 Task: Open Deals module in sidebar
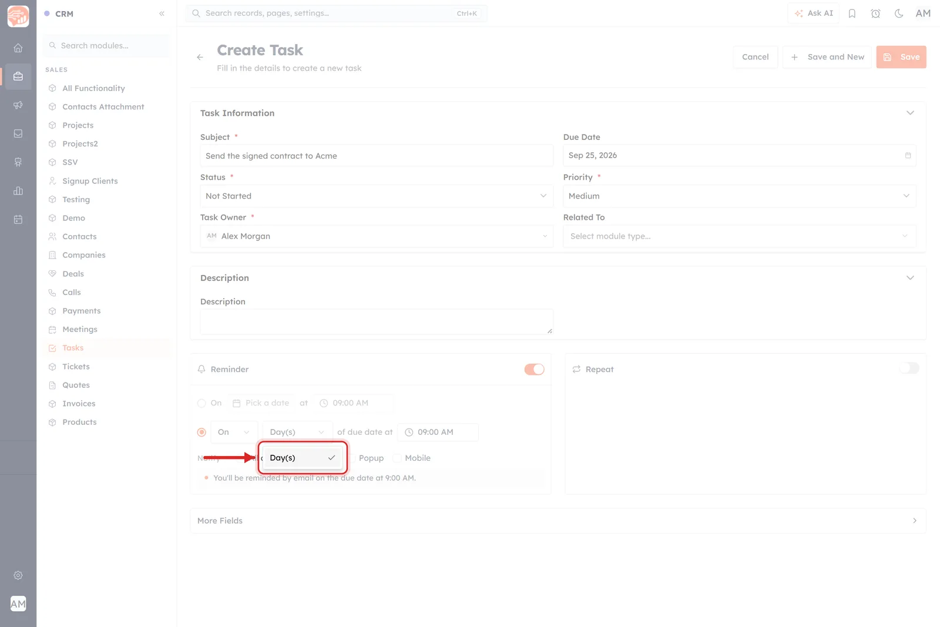pos(73,274)
